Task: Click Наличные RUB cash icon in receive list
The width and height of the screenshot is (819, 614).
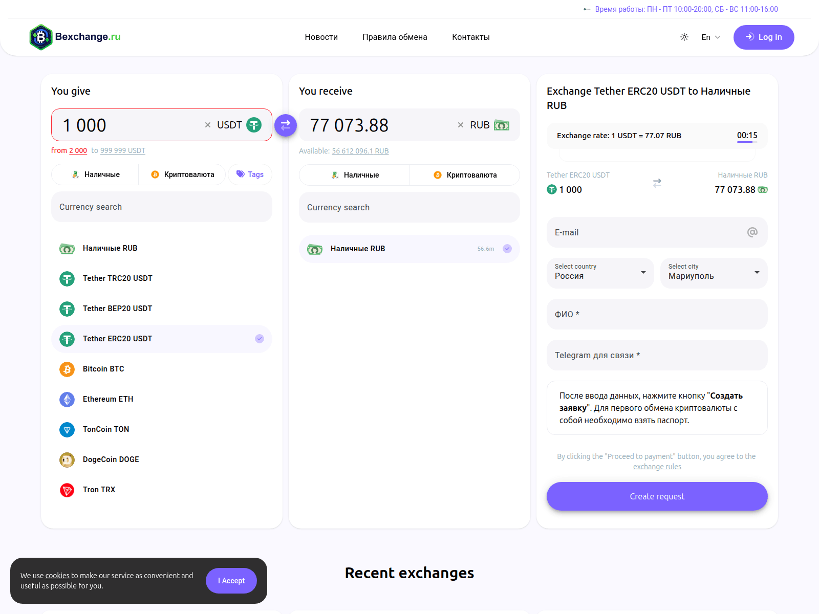Action: [x=315, y=249]
